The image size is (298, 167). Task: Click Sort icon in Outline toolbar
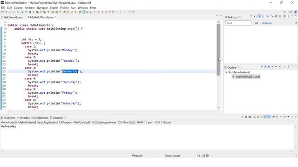(x=265, y=67)
